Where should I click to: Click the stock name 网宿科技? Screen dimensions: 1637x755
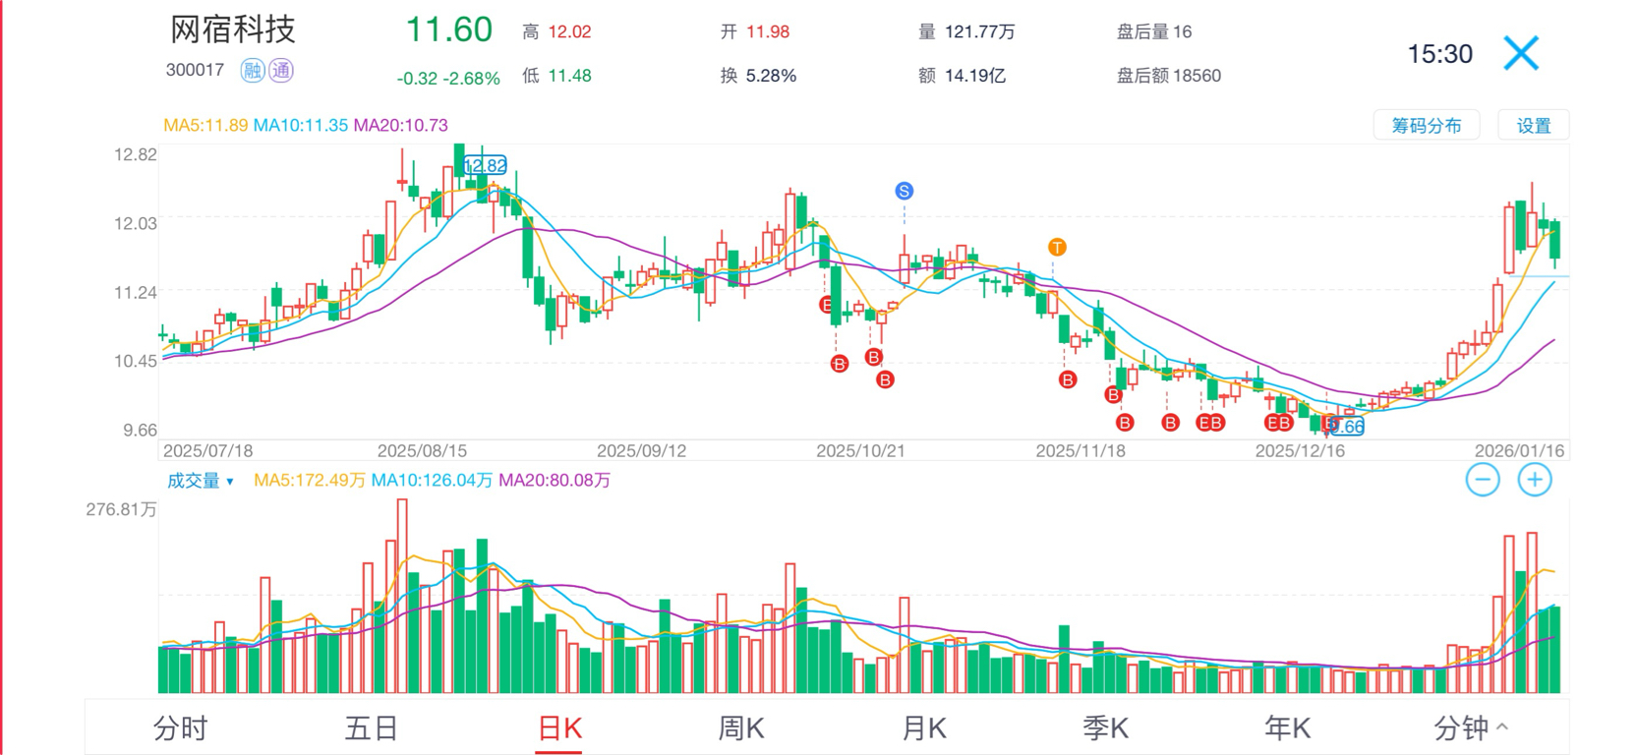pos(233,29)
